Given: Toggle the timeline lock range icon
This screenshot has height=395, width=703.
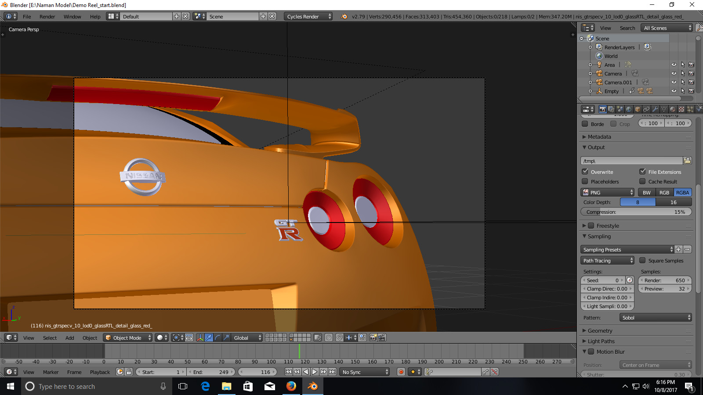Looking at the screenshot, I should point(129,372).
